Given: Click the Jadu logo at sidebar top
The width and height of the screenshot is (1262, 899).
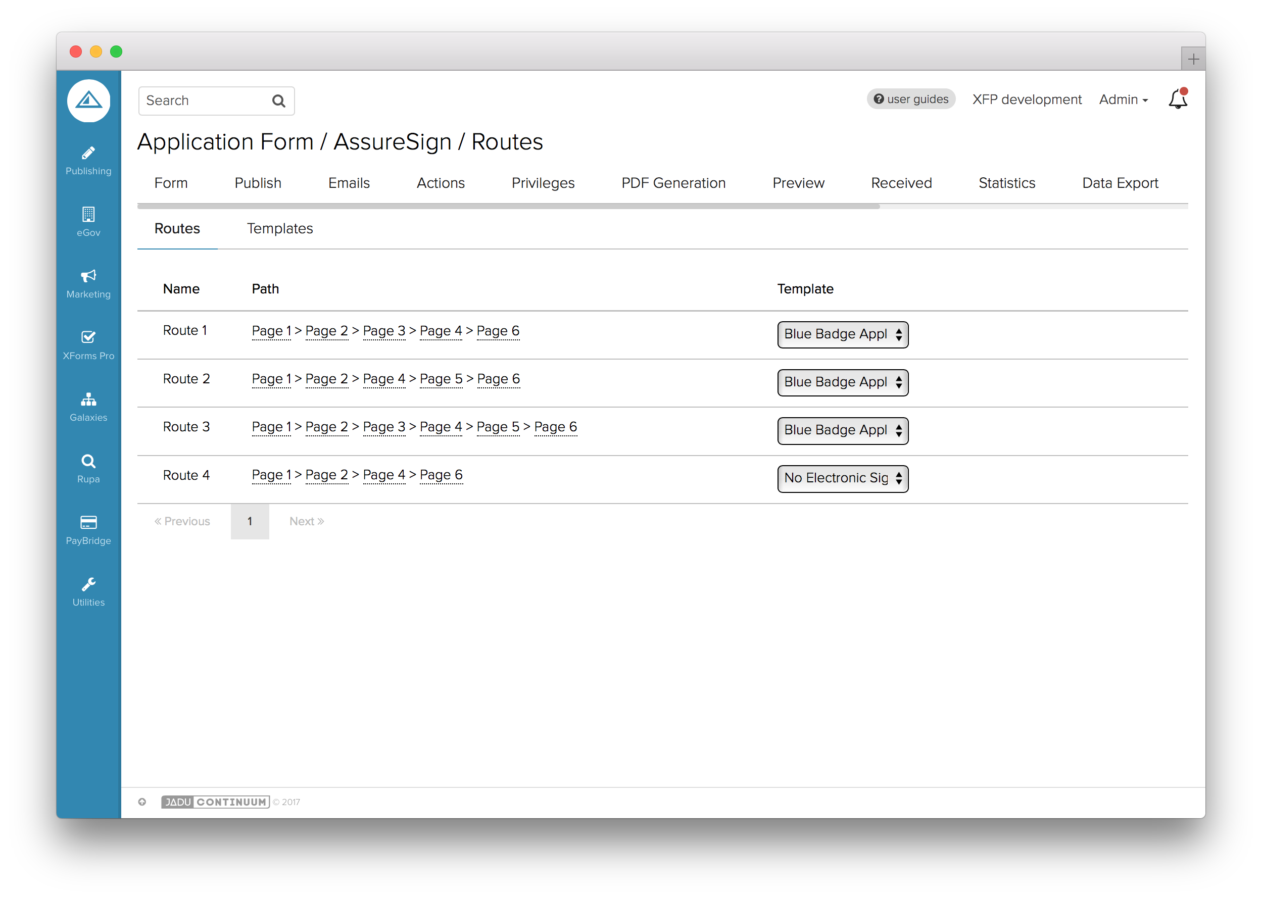Looking at the screenshot, I should [88, 101].
